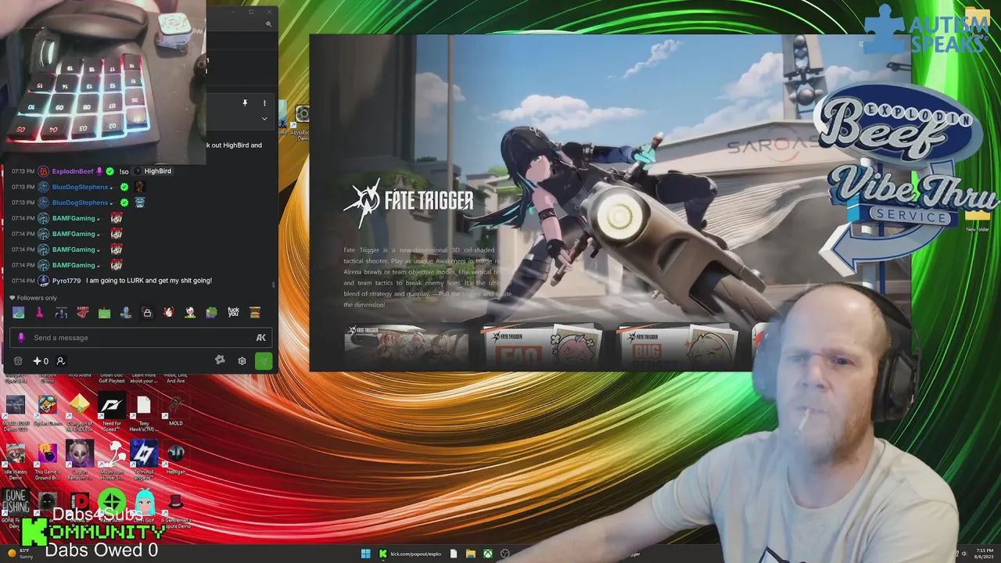This screenshot has height=563, width=1001.
Task: Click the weather widget showing Sunny
Action: [x=20, y=554]
